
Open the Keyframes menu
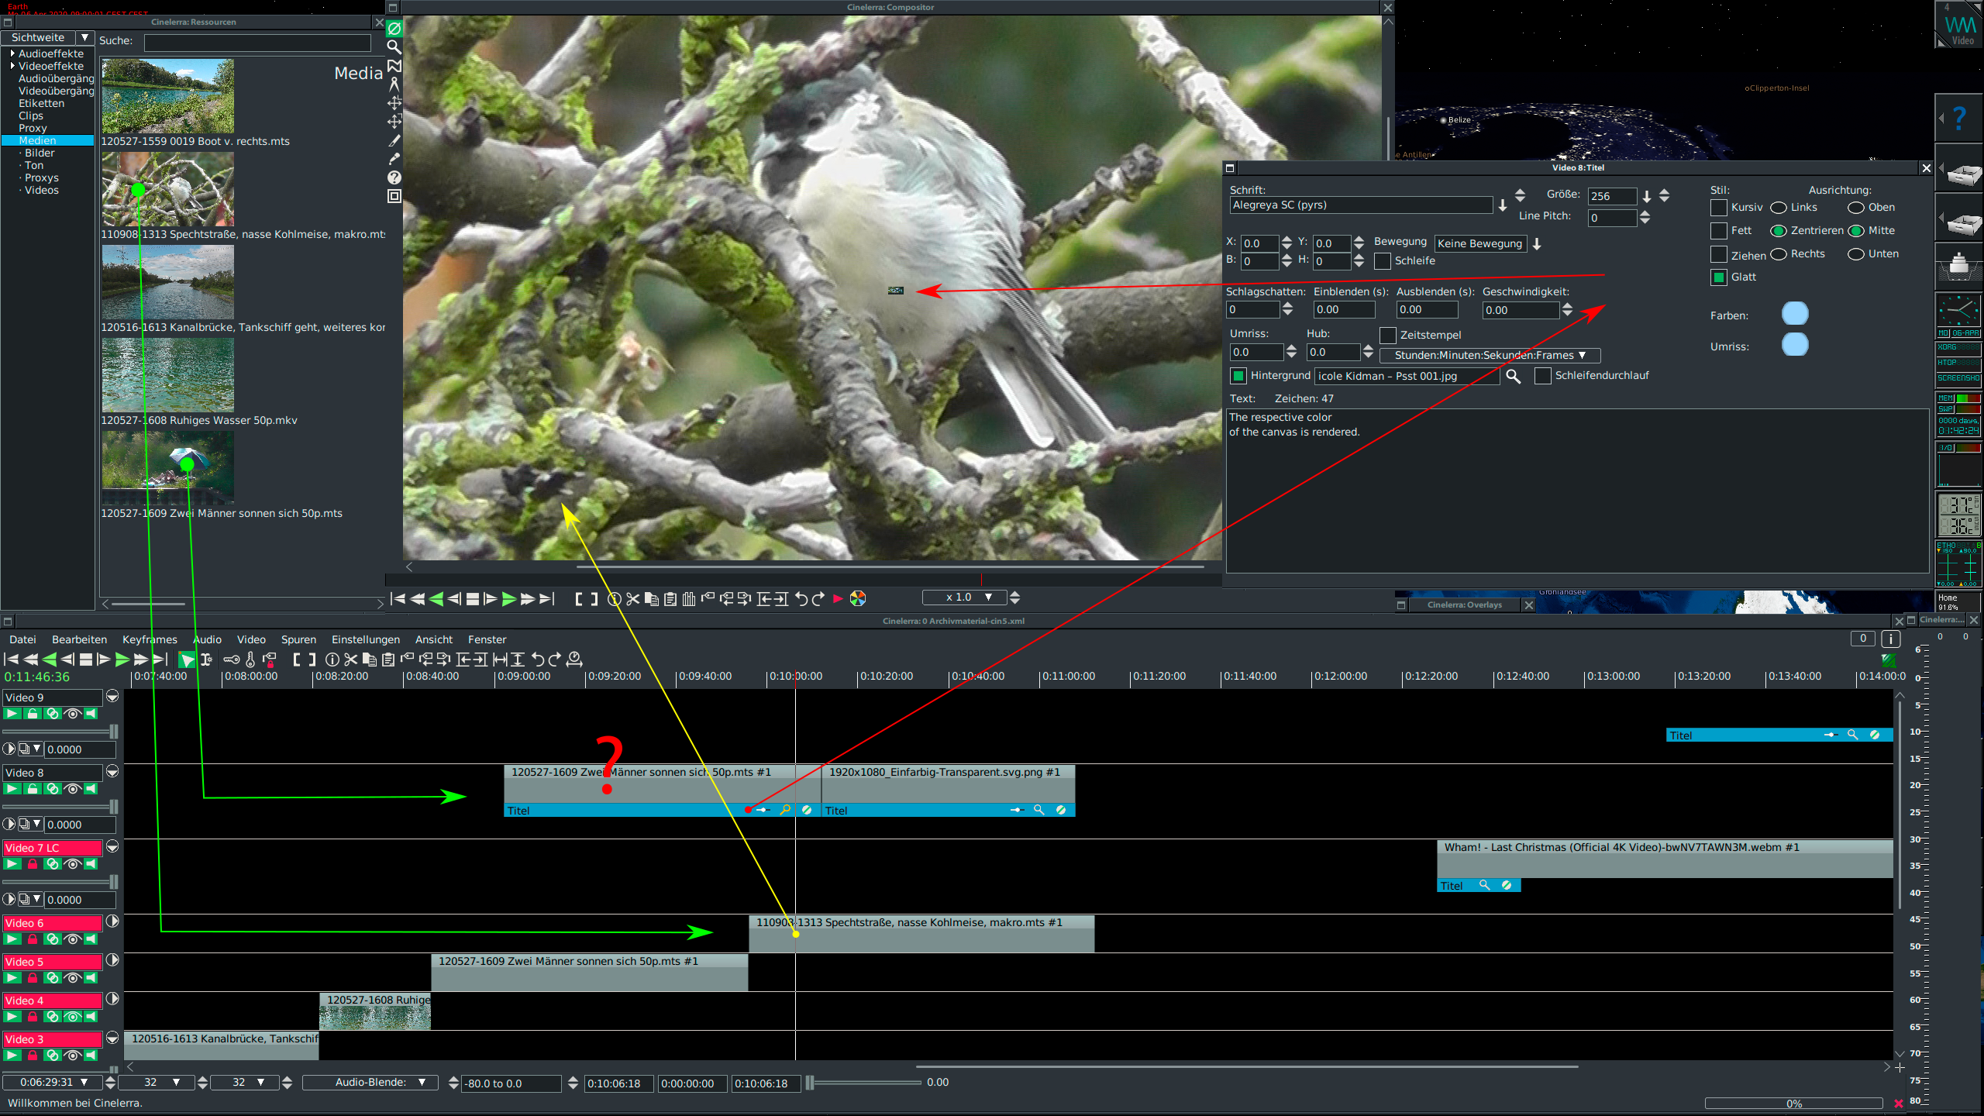click(x=150, y=639)
